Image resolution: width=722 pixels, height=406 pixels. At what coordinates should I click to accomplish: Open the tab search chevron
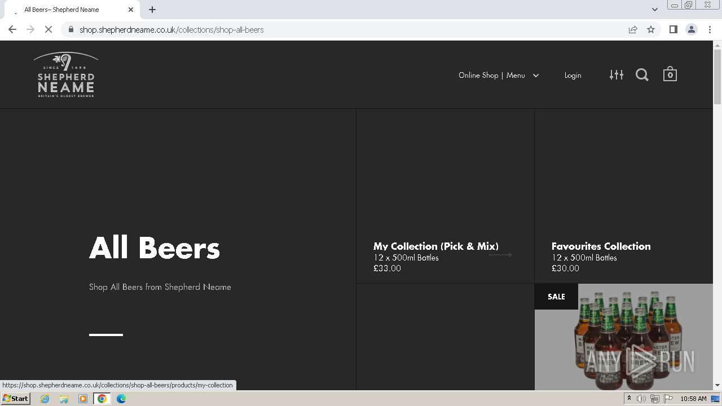[x=654, y=9]
